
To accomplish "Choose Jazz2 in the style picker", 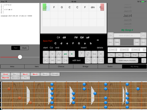I will tap(127, 7).
